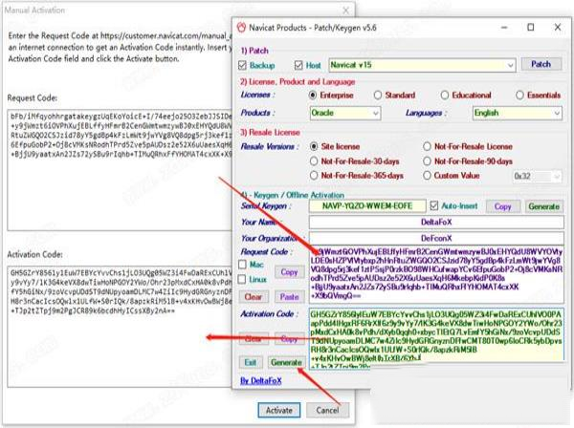The width and height of the screenshot is (574, 428).
Task: Select the Custom Value radio button
Action: (x=427, y=176)
